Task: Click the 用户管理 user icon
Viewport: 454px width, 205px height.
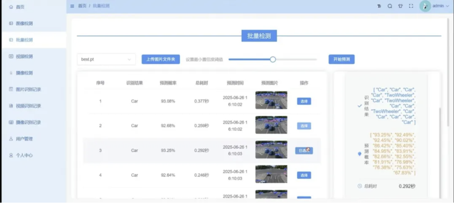Action: click(x=11, y=138)
